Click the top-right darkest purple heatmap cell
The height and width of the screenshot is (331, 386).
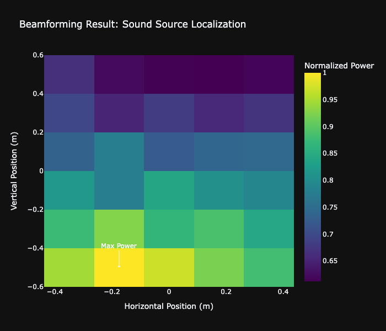269,74
